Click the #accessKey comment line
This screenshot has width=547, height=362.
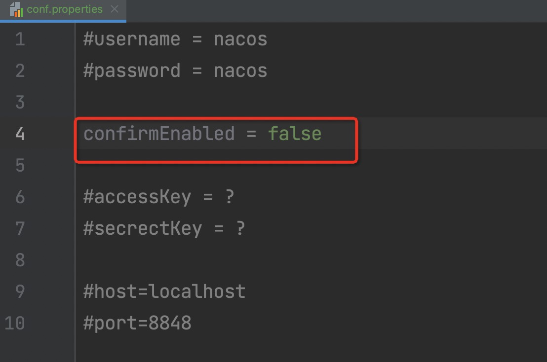point(158,197)
